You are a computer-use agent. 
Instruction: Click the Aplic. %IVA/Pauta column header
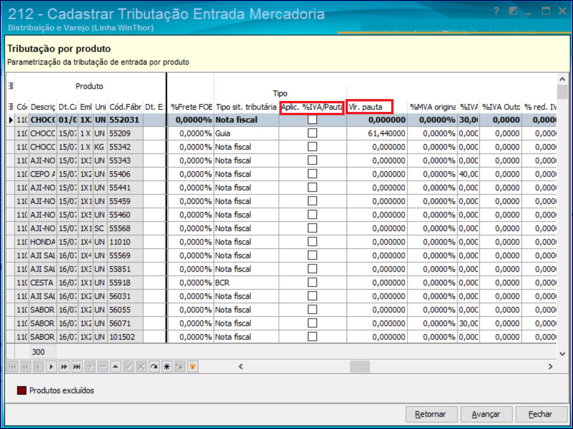coord(312,107)
